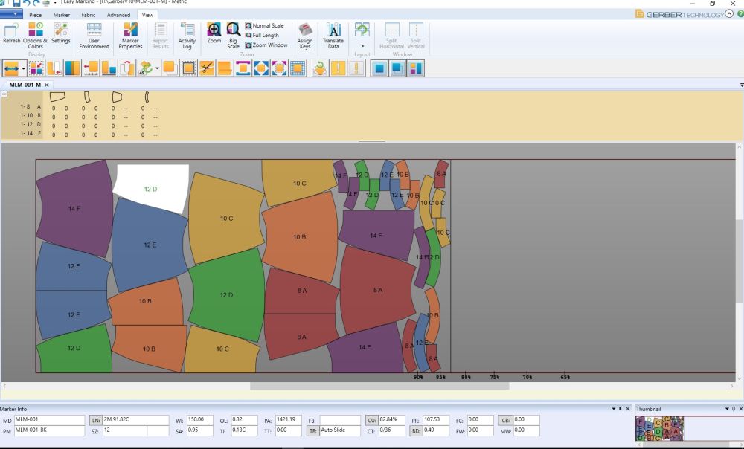Pin the Thumbnail panel
744x449 pixels.
(x=734, y=408)
